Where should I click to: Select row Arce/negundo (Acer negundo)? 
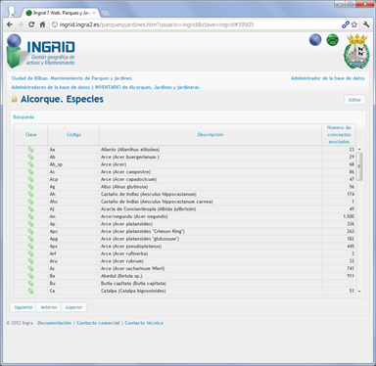185,216
